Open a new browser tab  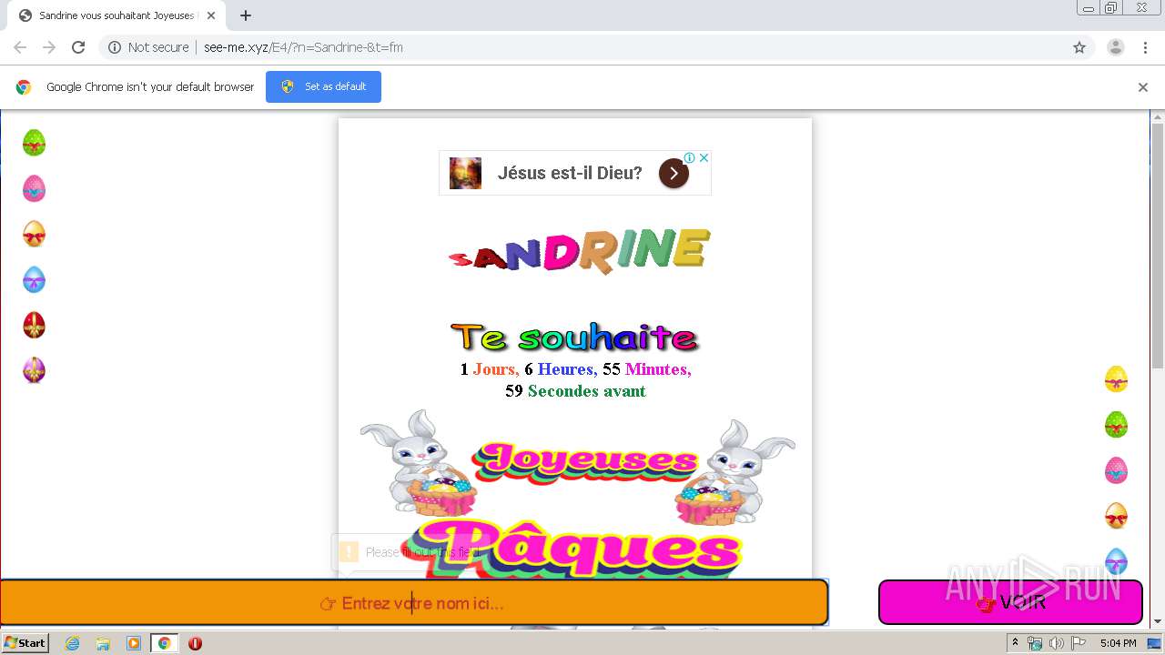click(x=246, y=15)
